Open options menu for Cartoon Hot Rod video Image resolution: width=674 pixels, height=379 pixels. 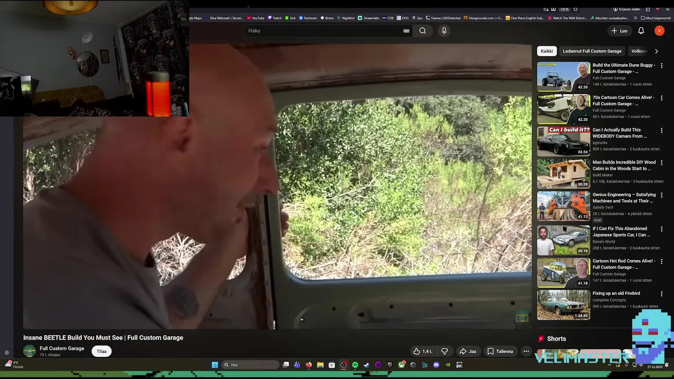(661, 262)
